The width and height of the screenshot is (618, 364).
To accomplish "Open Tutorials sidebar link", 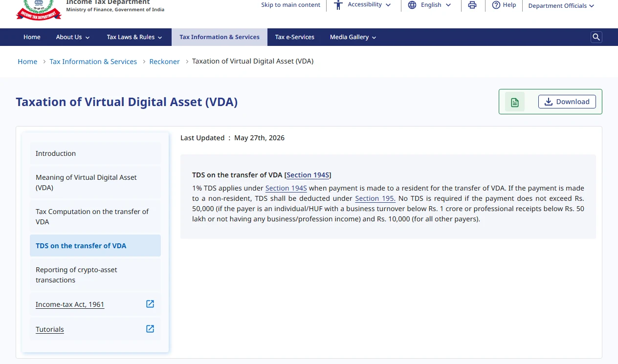I will point(50,329).
